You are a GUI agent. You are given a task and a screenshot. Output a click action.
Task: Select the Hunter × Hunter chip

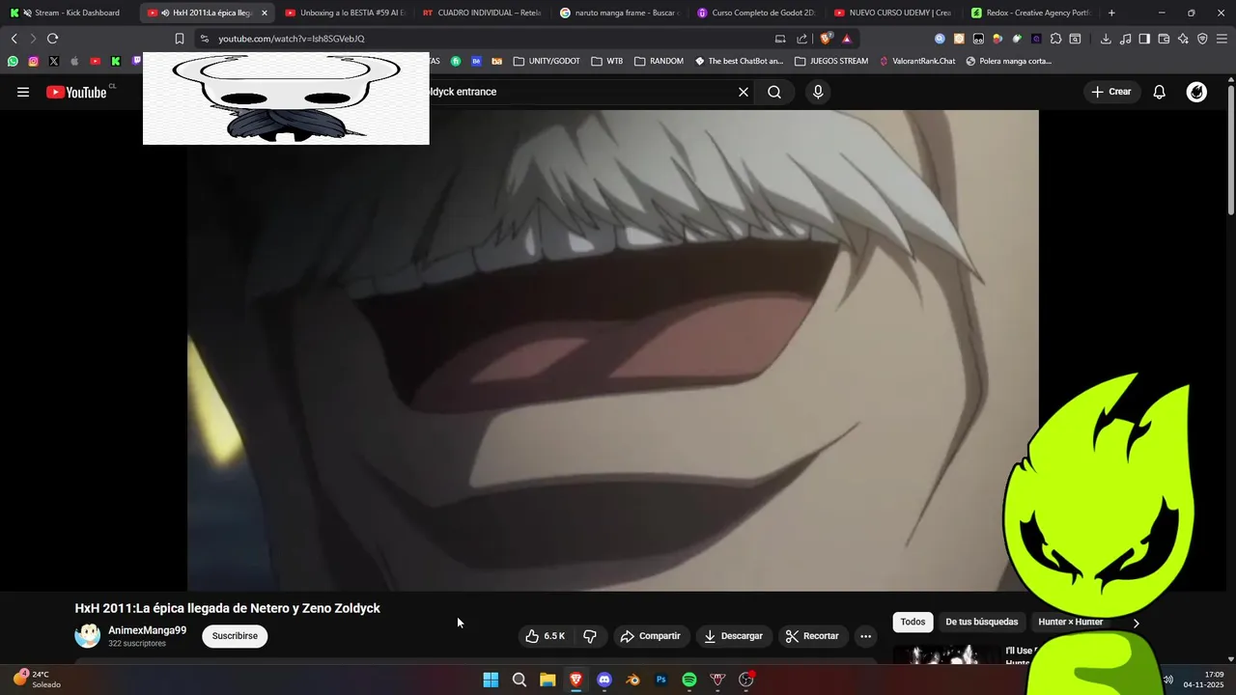(x=1070, y=622)
